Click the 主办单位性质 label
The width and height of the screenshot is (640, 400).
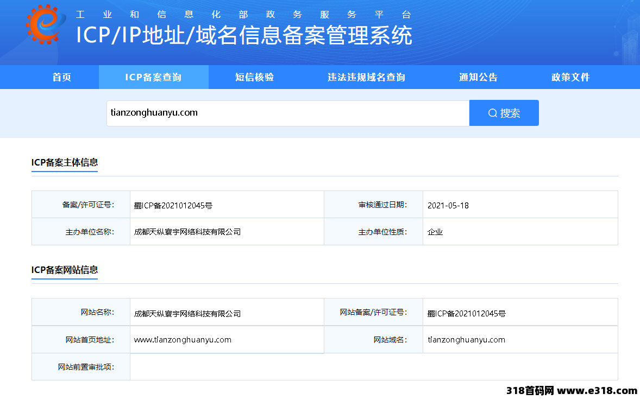click(382, 232)
